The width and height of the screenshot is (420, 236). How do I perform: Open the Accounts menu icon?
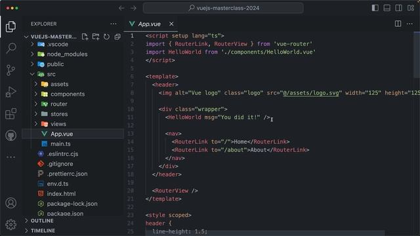(10, 203)
